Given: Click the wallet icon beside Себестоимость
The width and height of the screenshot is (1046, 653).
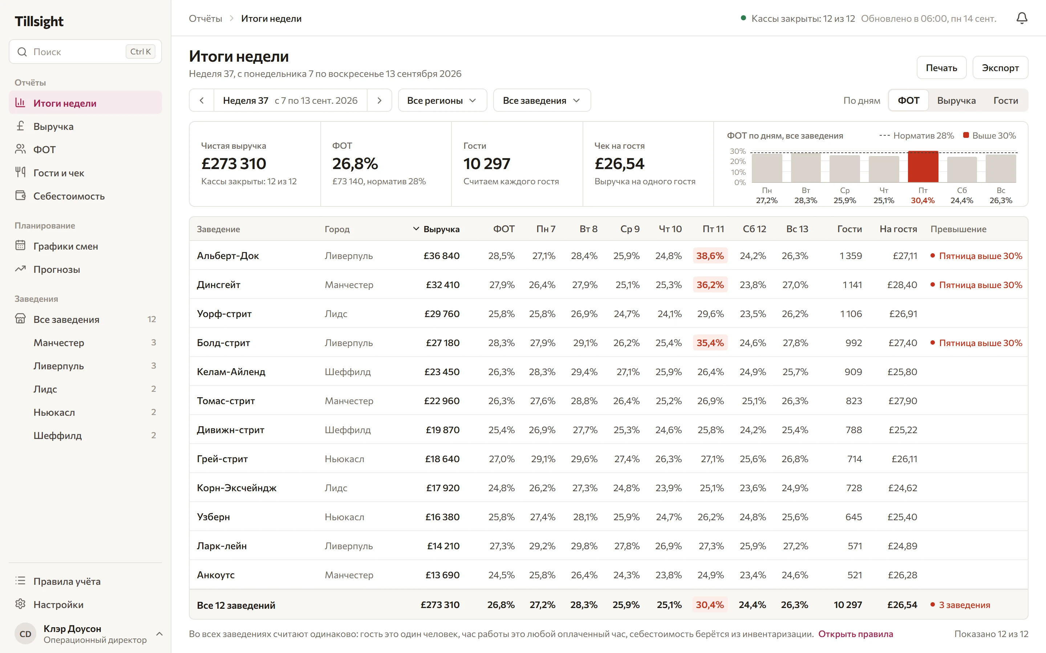Looking at the screenshot, I should pyautogui.click(x=20, y=196).
